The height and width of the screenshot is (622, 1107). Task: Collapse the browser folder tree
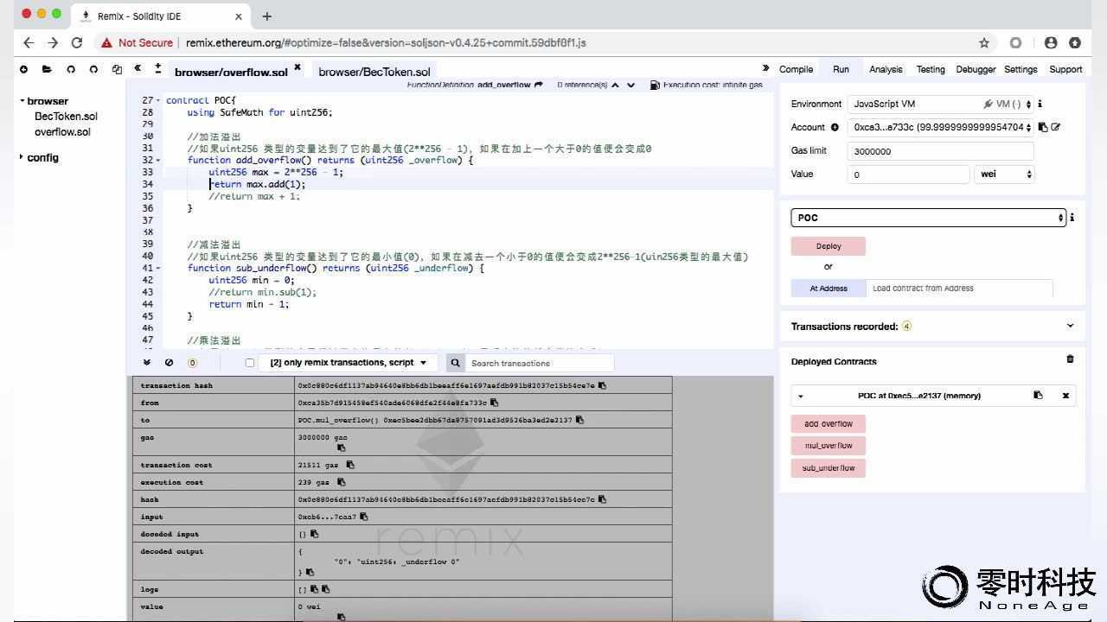coord(21,101)
